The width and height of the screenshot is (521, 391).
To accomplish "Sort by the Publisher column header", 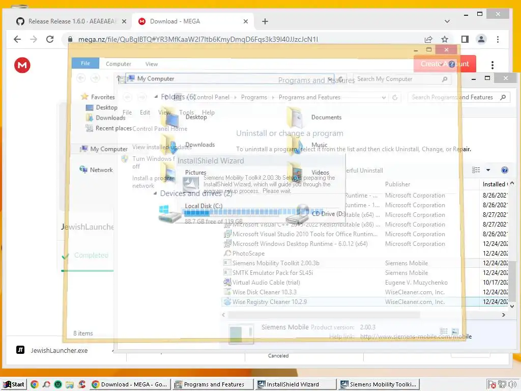I will [x=397, y=184].
